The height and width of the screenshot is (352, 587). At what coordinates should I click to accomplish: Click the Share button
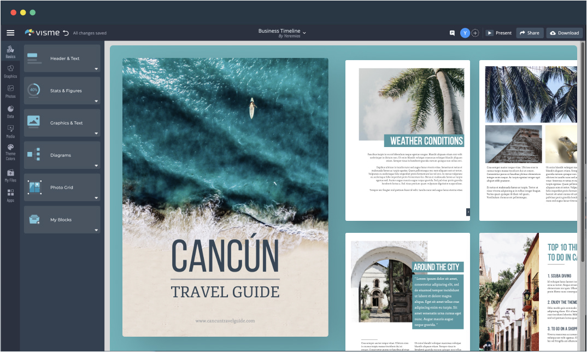[530, 33]
